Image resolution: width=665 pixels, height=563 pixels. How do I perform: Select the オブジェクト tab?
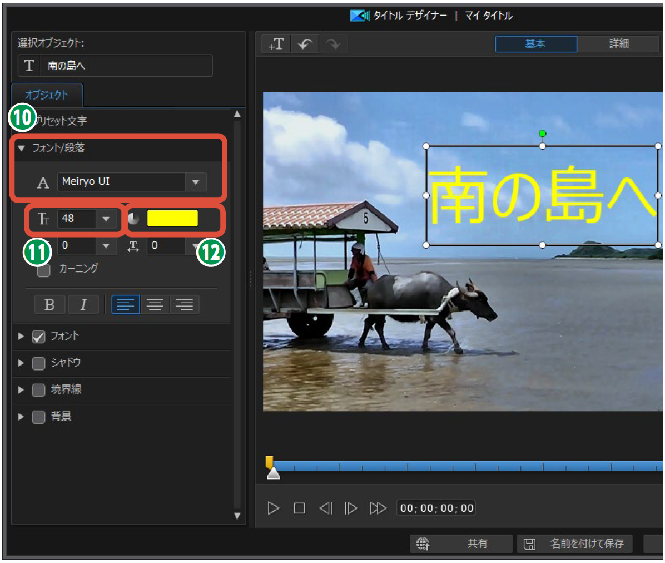(47, 95)
